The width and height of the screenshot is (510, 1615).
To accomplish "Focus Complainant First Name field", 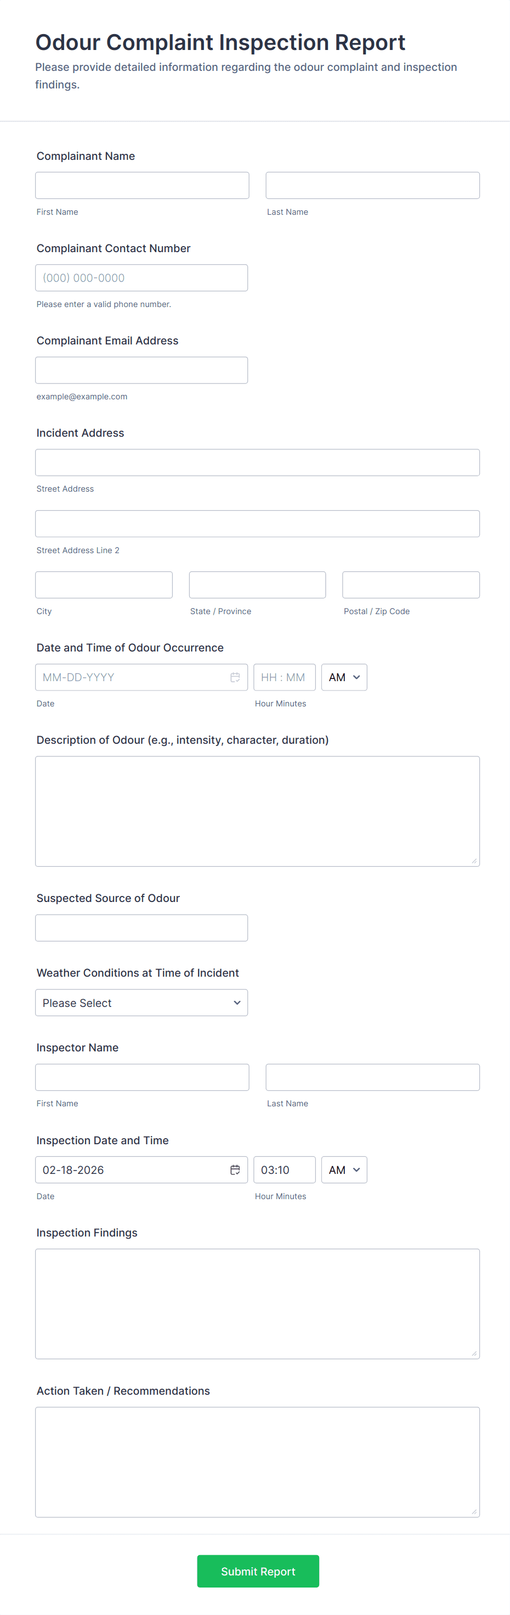I will [142, 186].
